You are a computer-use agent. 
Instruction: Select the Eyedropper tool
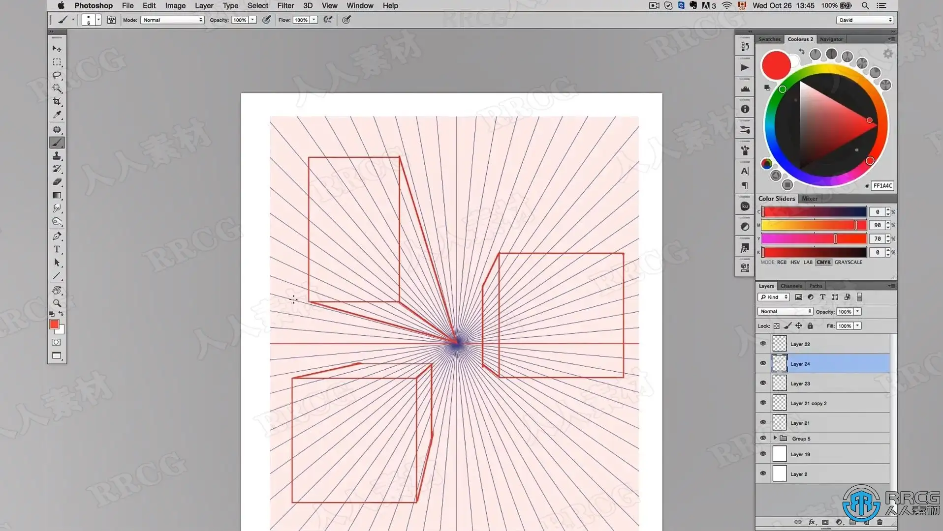[57, 115]
